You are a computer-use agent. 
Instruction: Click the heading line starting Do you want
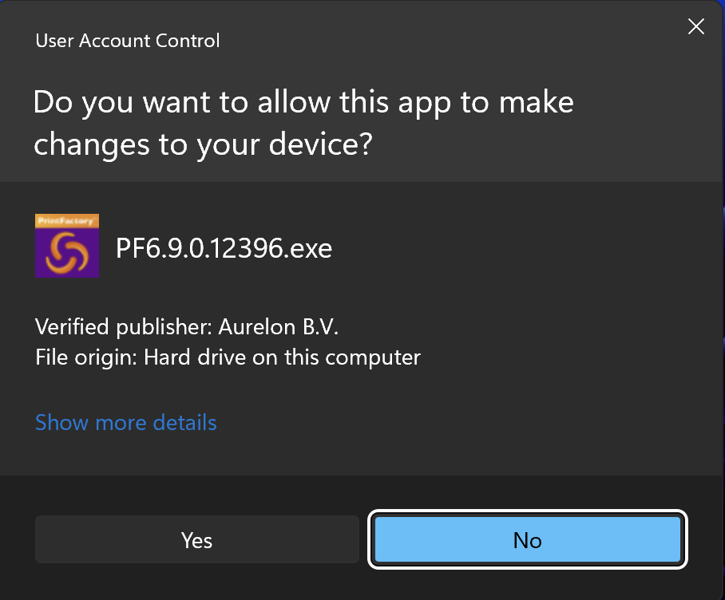coord(303,103)
